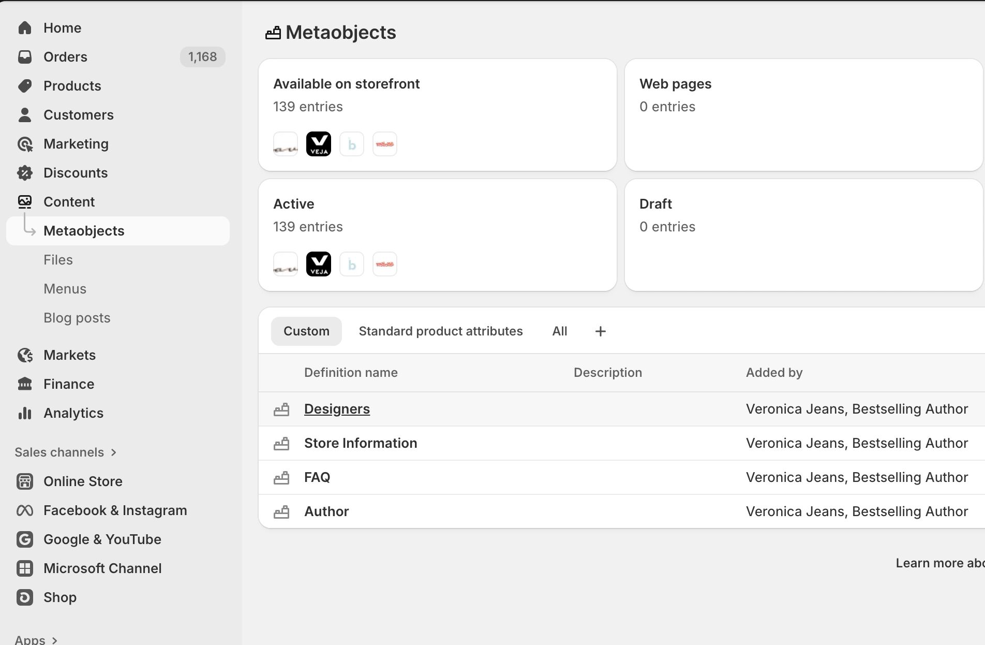Expand the Sales channels section chevron
This screenshot has width=985, height=645.
(114, 452)
